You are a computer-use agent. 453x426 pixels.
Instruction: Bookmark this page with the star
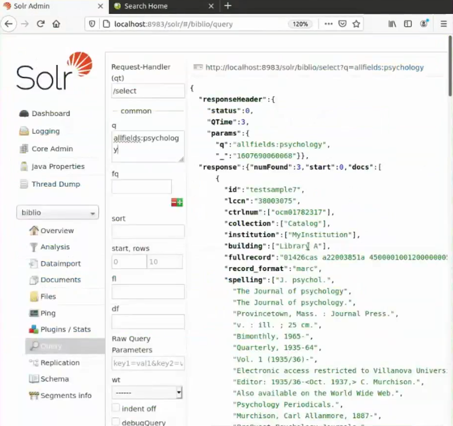(x=356, y=24)
